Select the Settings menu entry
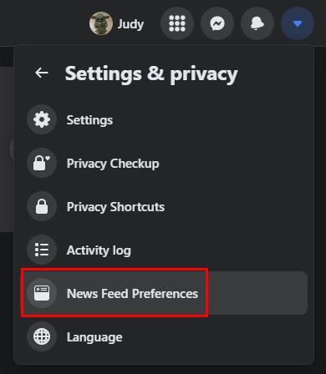Image resolution: width=326 pixels, height=374 pixels. tap(165, 119)
